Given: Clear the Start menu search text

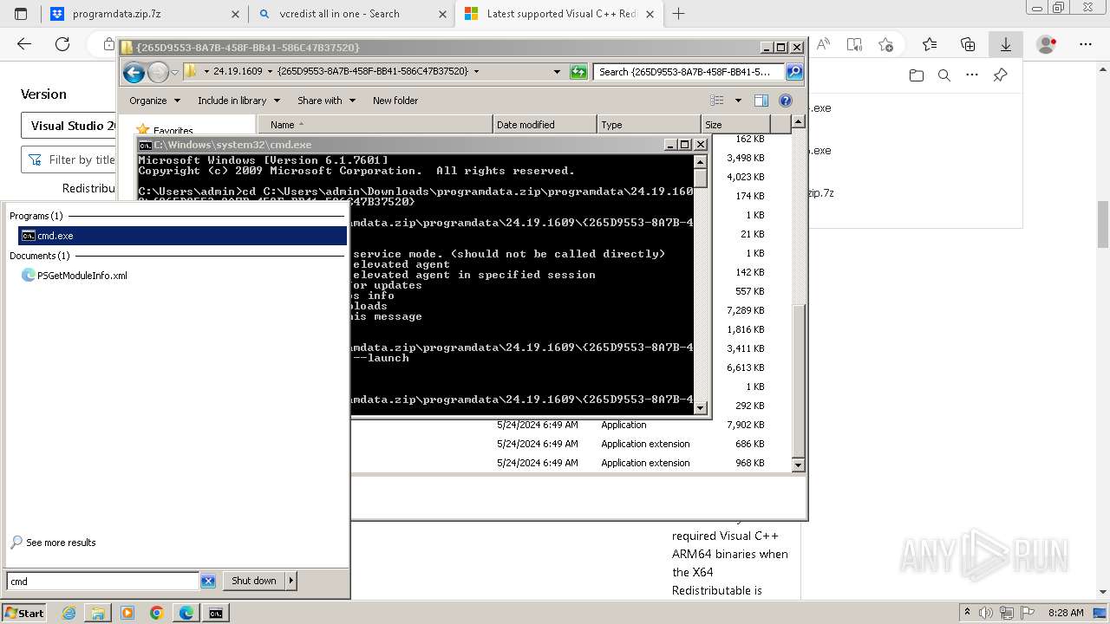Looking at the screenshot, I should click(x=208, y=581).
